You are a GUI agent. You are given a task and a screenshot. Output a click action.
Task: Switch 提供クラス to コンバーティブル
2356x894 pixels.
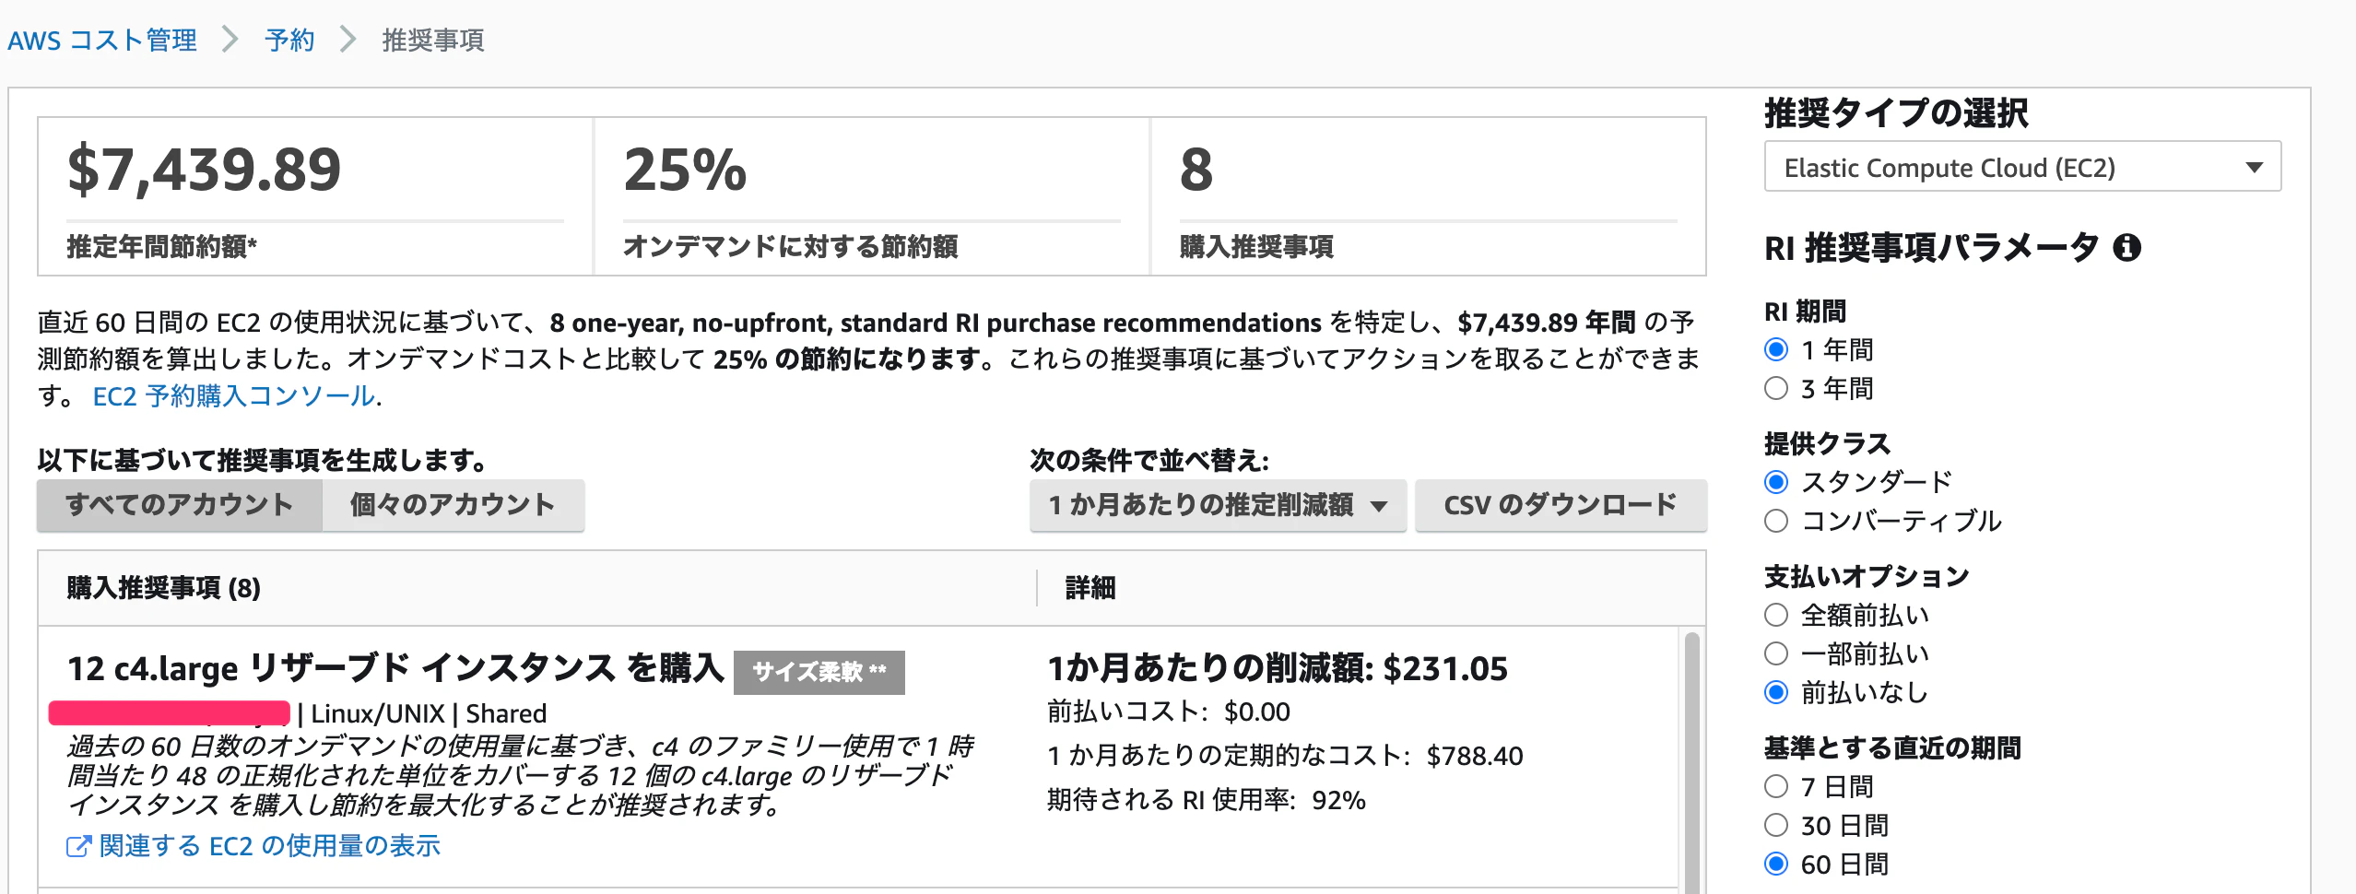click(1774, 522)
